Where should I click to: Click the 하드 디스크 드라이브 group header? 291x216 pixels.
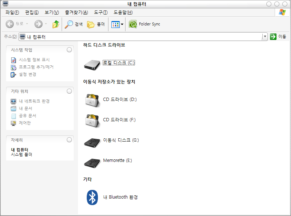coord(104,45)
